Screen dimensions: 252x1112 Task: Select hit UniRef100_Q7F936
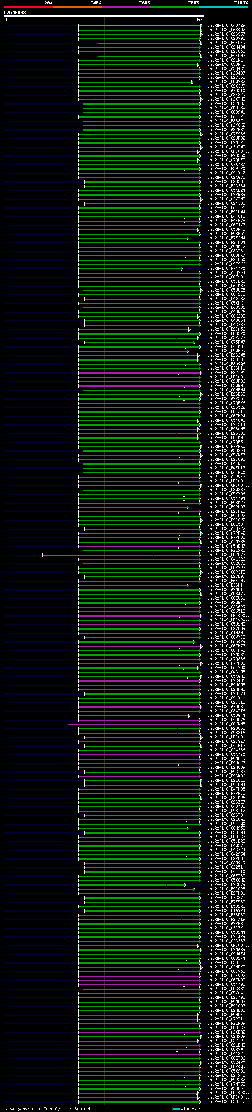point(226,134)
